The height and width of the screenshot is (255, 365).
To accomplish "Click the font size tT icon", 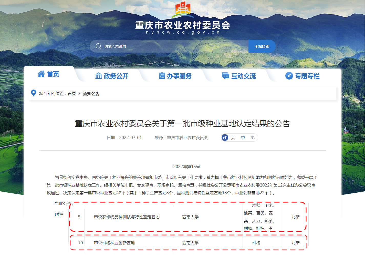I will click(x=225, y=138).
